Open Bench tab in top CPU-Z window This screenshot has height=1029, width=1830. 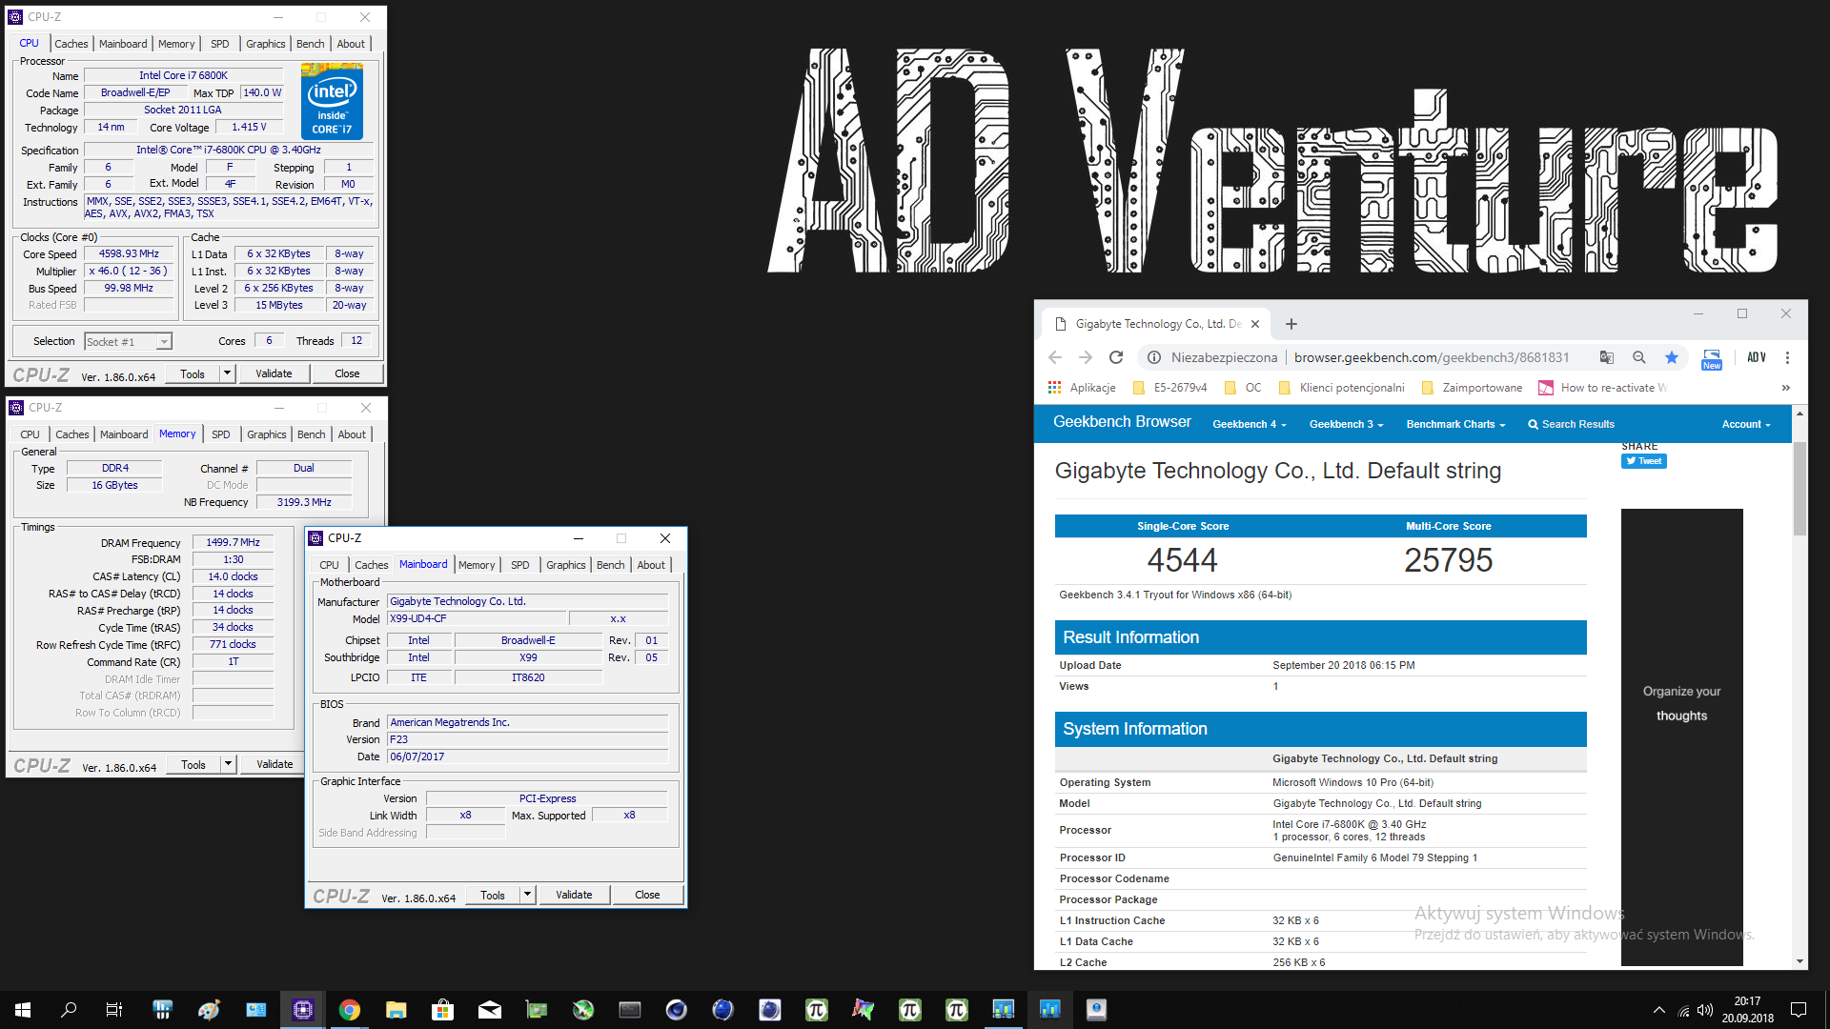[x=311, y=44]
